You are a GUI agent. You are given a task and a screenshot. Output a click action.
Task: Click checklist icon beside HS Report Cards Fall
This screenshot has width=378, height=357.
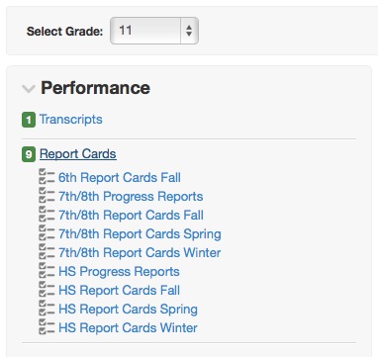(x=47, y=289)
